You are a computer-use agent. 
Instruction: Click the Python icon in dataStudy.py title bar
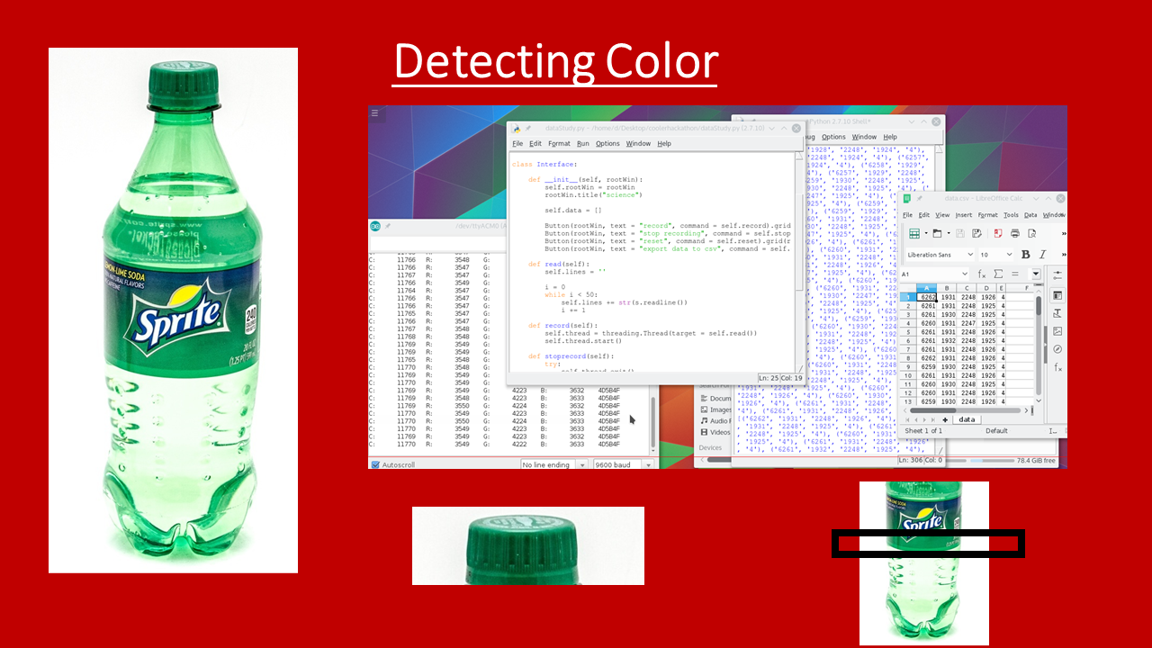[x=517, y=129]
